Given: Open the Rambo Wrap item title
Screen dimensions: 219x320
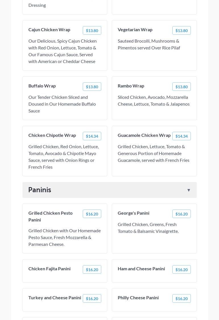Looking at the screenshot, I should (131, 86).
